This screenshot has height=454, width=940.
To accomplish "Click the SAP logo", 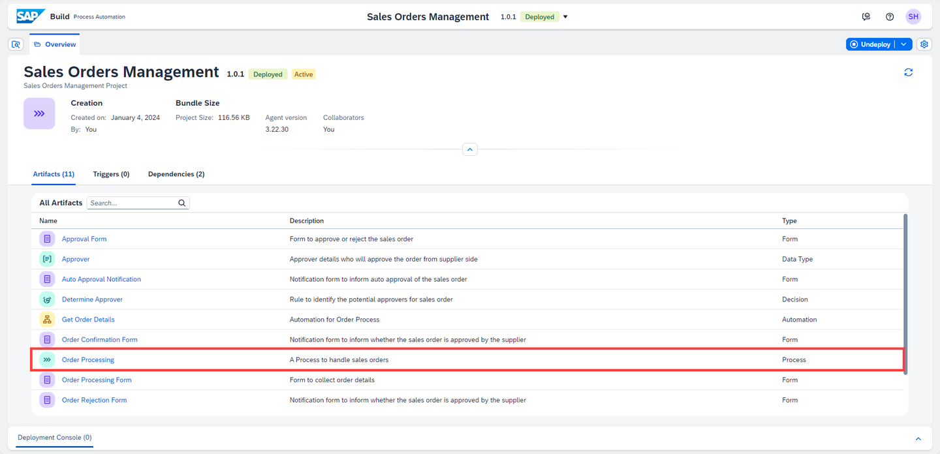I will [31, 16].
